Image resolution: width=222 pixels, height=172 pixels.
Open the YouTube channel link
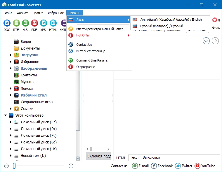pos(205,166)
